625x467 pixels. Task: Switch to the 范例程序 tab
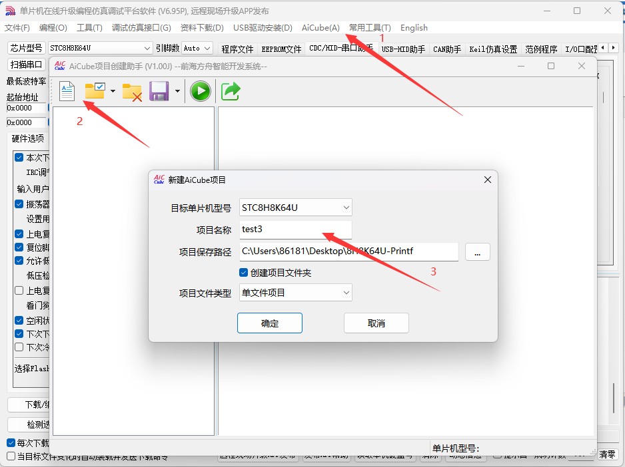pyautogui.click(x=541, y=49)
